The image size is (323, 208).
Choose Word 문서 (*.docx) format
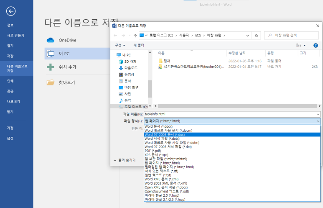[232, 126]
